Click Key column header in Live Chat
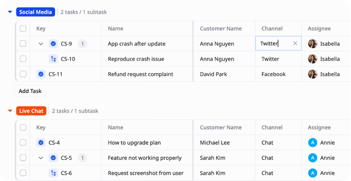Image resolution: width=351 pixels, height=181 pixels. pyautogui.click(x=41, y=127)
